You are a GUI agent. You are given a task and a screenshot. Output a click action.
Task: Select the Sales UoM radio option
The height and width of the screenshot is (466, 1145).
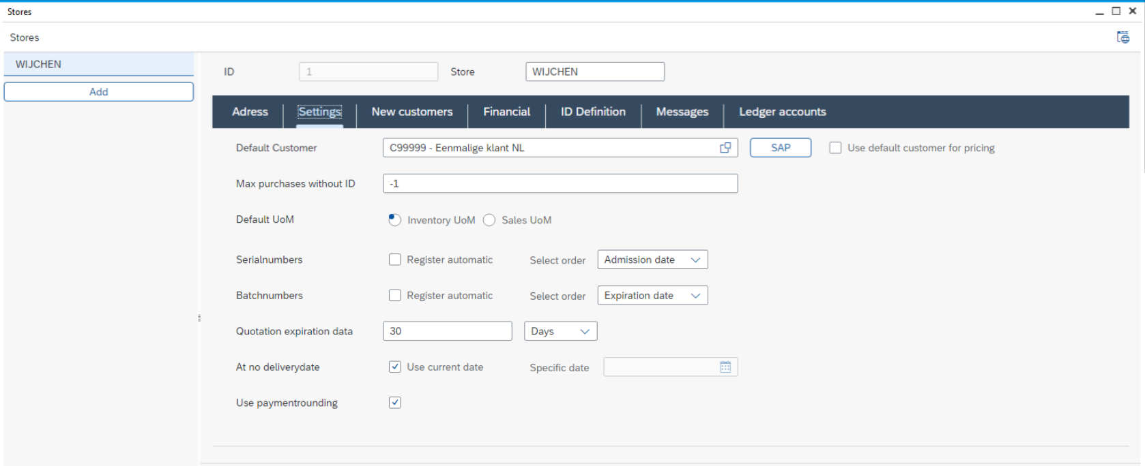(489, 220)
